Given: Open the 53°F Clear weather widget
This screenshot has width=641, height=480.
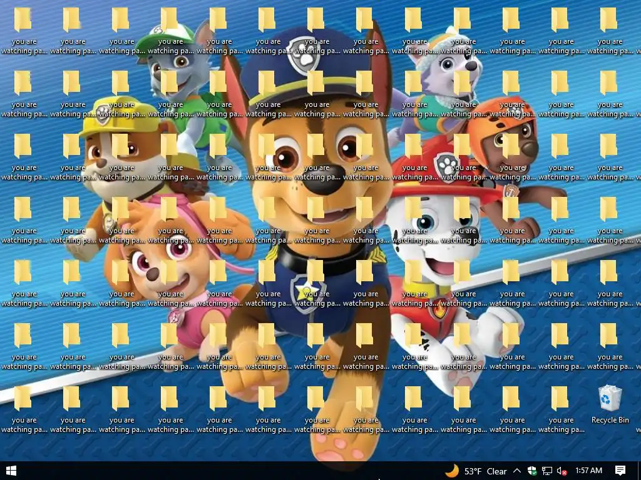Looking at the screenshot, I should pos(476,471).
